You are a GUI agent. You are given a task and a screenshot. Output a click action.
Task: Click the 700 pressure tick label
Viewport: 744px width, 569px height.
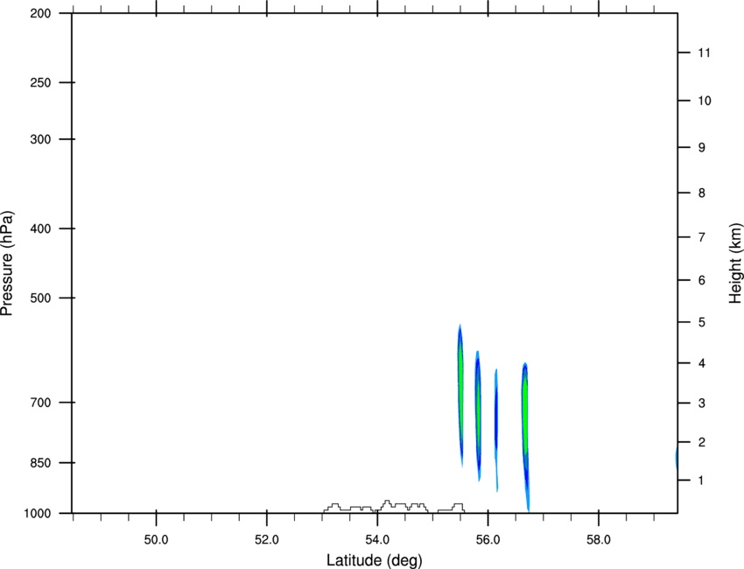coord(40,403)
